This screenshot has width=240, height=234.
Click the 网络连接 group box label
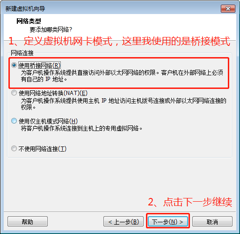[x=22, y=53]
